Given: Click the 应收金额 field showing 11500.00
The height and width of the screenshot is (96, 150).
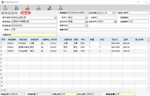Looking at the screenshot, I should coord(93,94).
